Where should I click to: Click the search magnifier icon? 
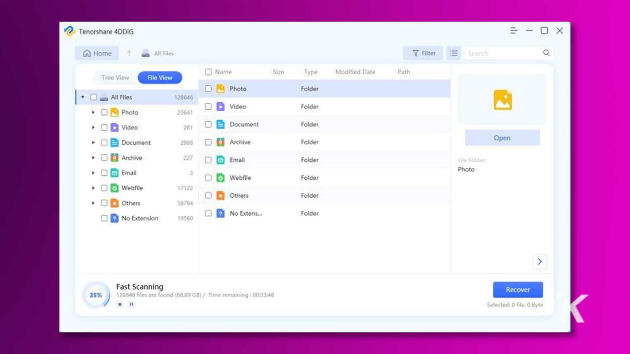(x=547, y=53)
